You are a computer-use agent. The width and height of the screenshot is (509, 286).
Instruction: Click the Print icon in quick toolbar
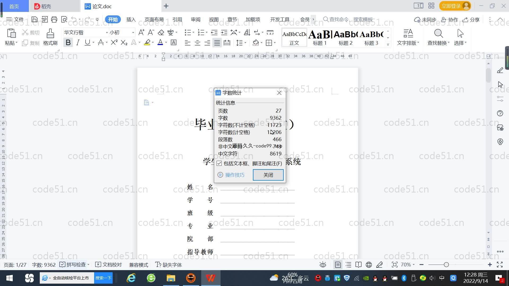pos(54,19)
